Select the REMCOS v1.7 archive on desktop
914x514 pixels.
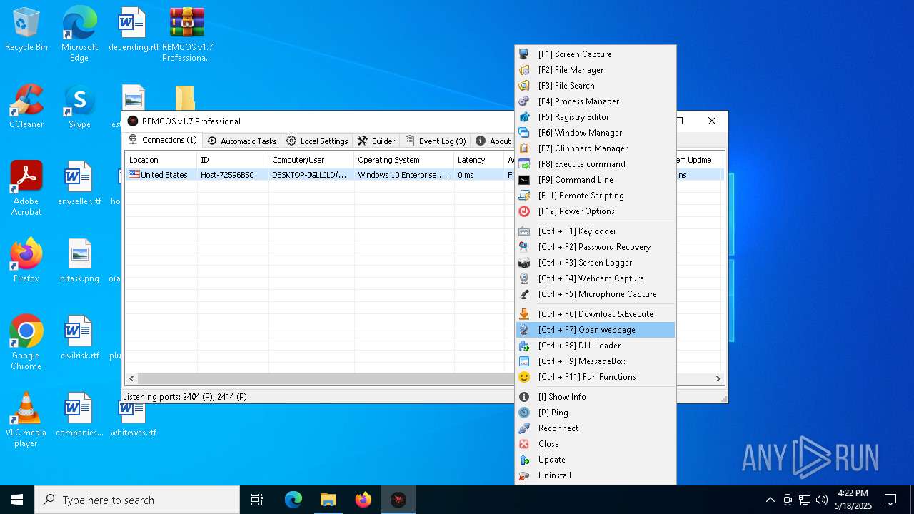click(x=187, y=34)
